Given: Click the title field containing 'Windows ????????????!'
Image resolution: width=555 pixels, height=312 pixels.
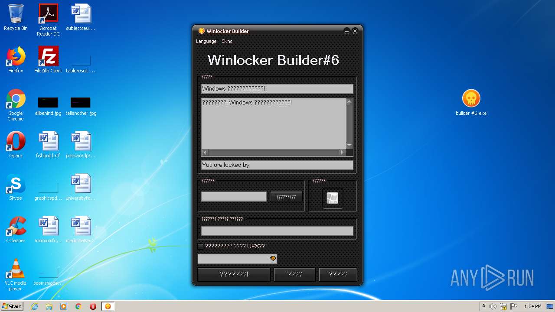Looking at the screenshot, I should click(x=277, y=89).
